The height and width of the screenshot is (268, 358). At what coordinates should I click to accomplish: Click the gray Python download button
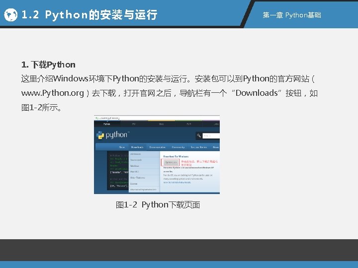coord(171,162)
